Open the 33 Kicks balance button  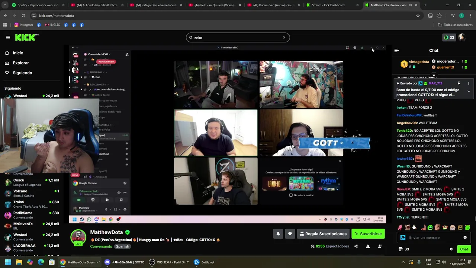click(x=449, y=38)
